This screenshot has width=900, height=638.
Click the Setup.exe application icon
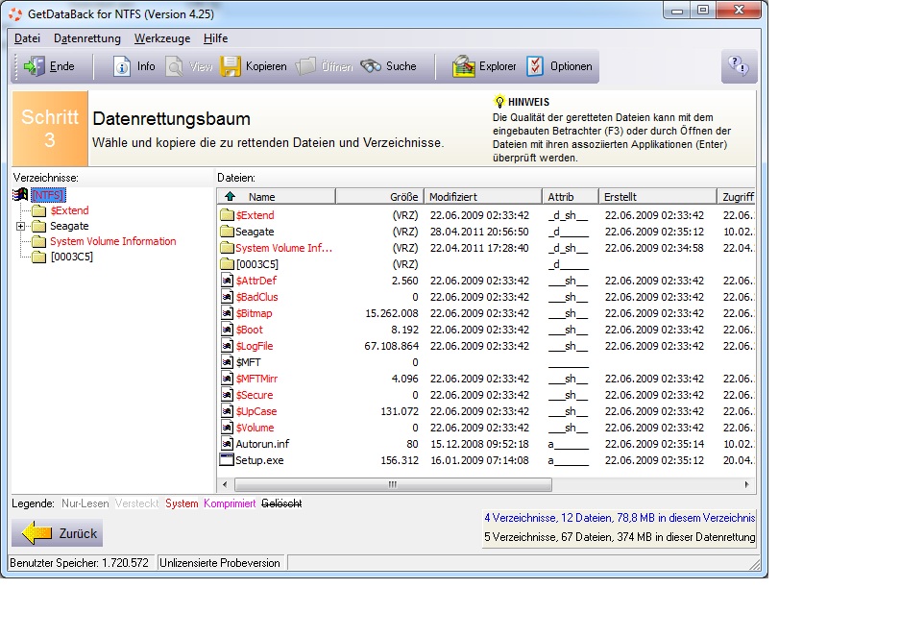tap(227, 460)
